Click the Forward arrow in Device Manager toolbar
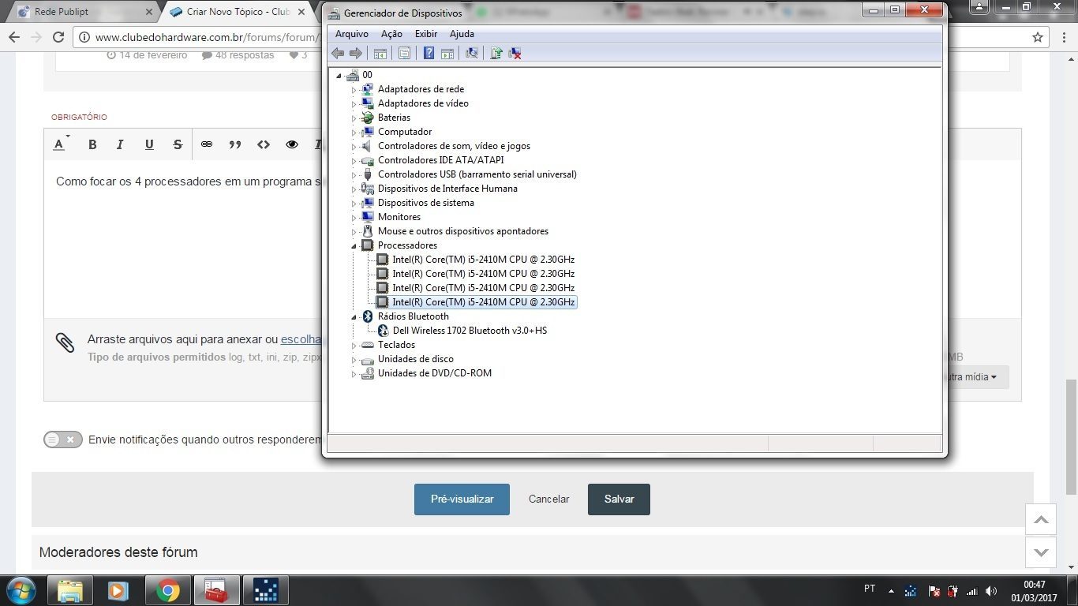 (x=356, y=53)
